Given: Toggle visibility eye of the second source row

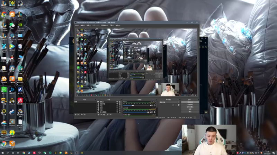Looking at the screenshot, I should (117, 104).
